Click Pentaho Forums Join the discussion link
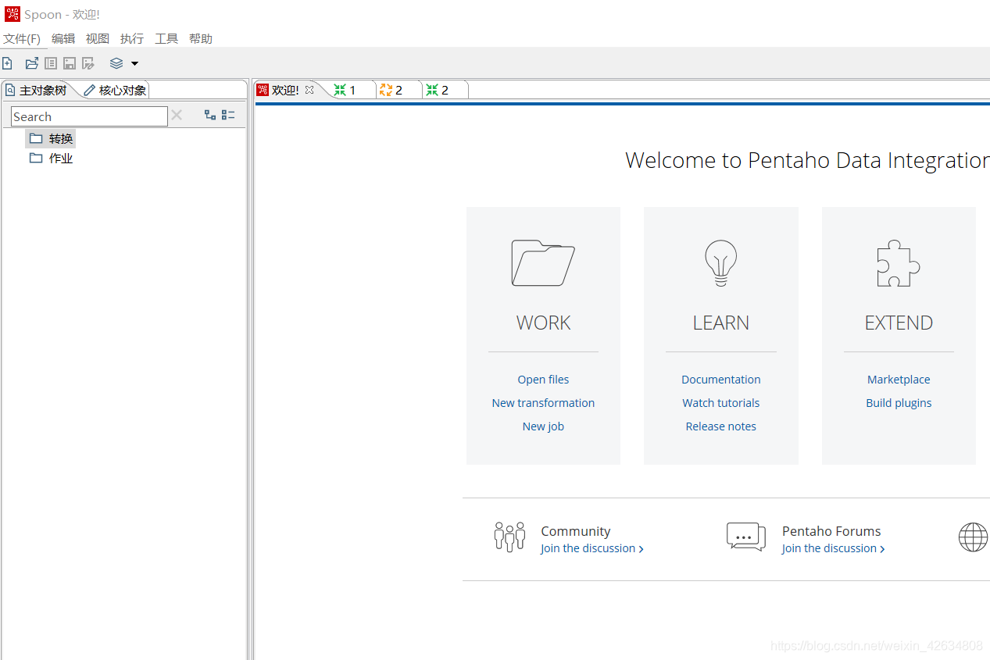 pos(833,548)
